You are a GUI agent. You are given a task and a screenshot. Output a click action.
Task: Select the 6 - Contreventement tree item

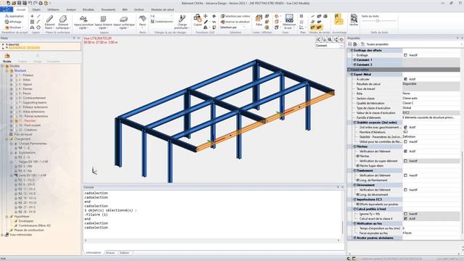32,98
